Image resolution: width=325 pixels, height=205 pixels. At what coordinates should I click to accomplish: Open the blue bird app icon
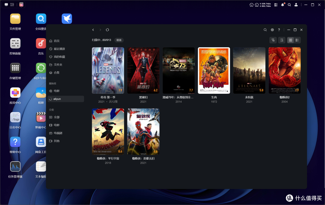click(x=67, y=19)
